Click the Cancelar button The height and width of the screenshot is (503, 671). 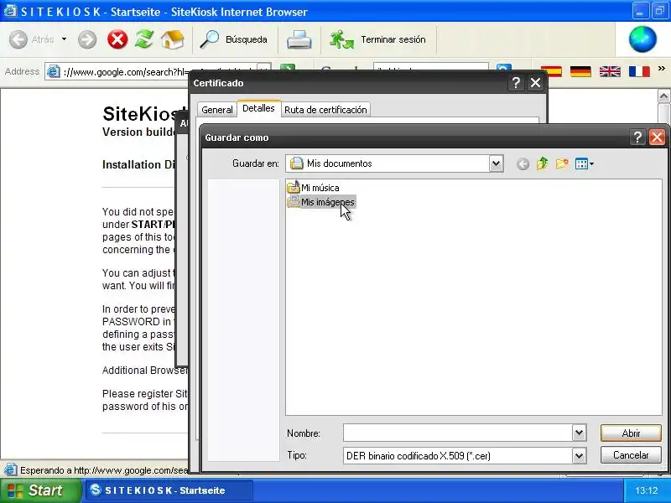point(631,455)
